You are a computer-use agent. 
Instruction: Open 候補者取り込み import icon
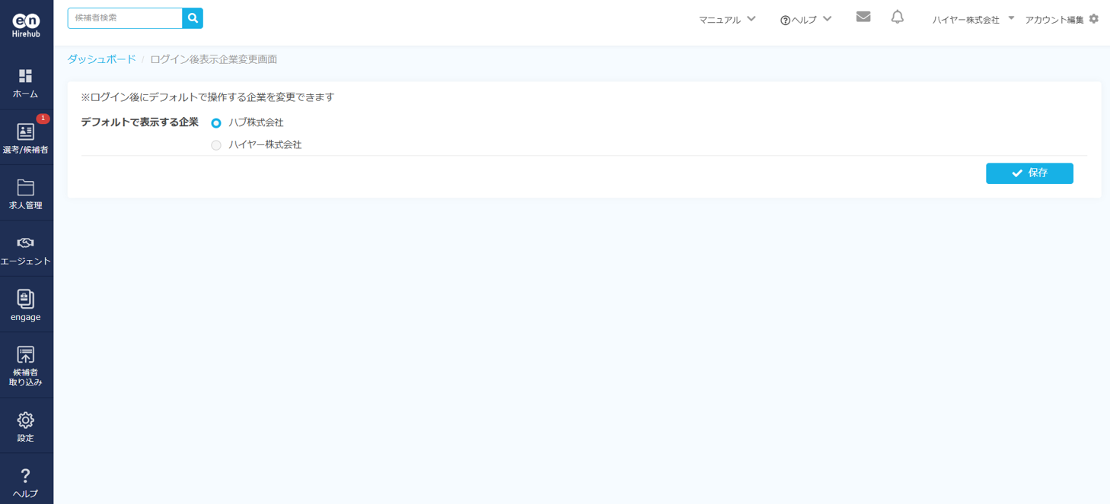click(x=26, y=355)
